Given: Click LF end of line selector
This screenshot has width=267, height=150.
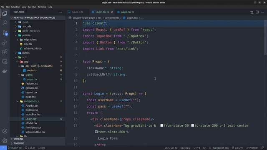Looking at the screenshot, I should point(204,148).
